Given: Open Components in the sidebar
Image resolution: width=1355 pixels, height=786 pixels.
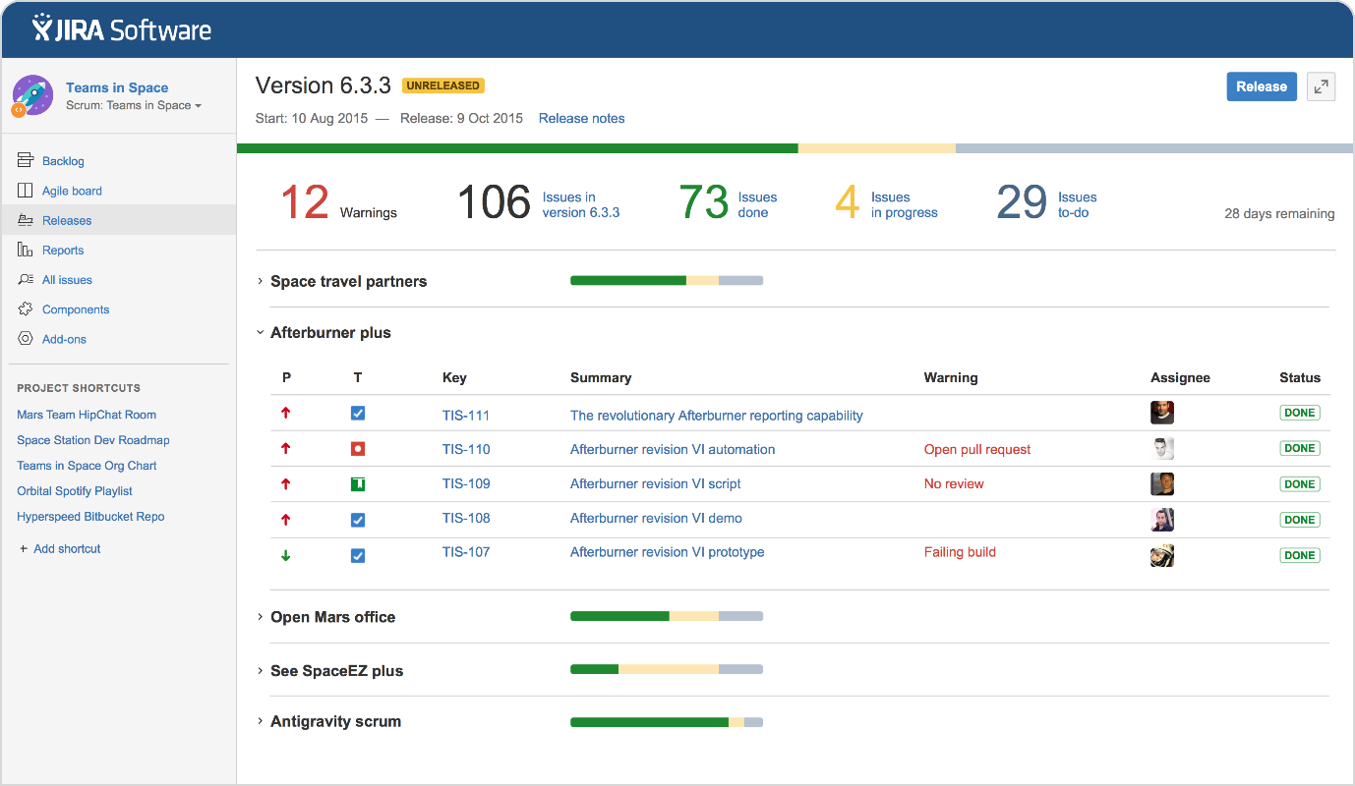Looking at the screenshot, I should (76, 309).
